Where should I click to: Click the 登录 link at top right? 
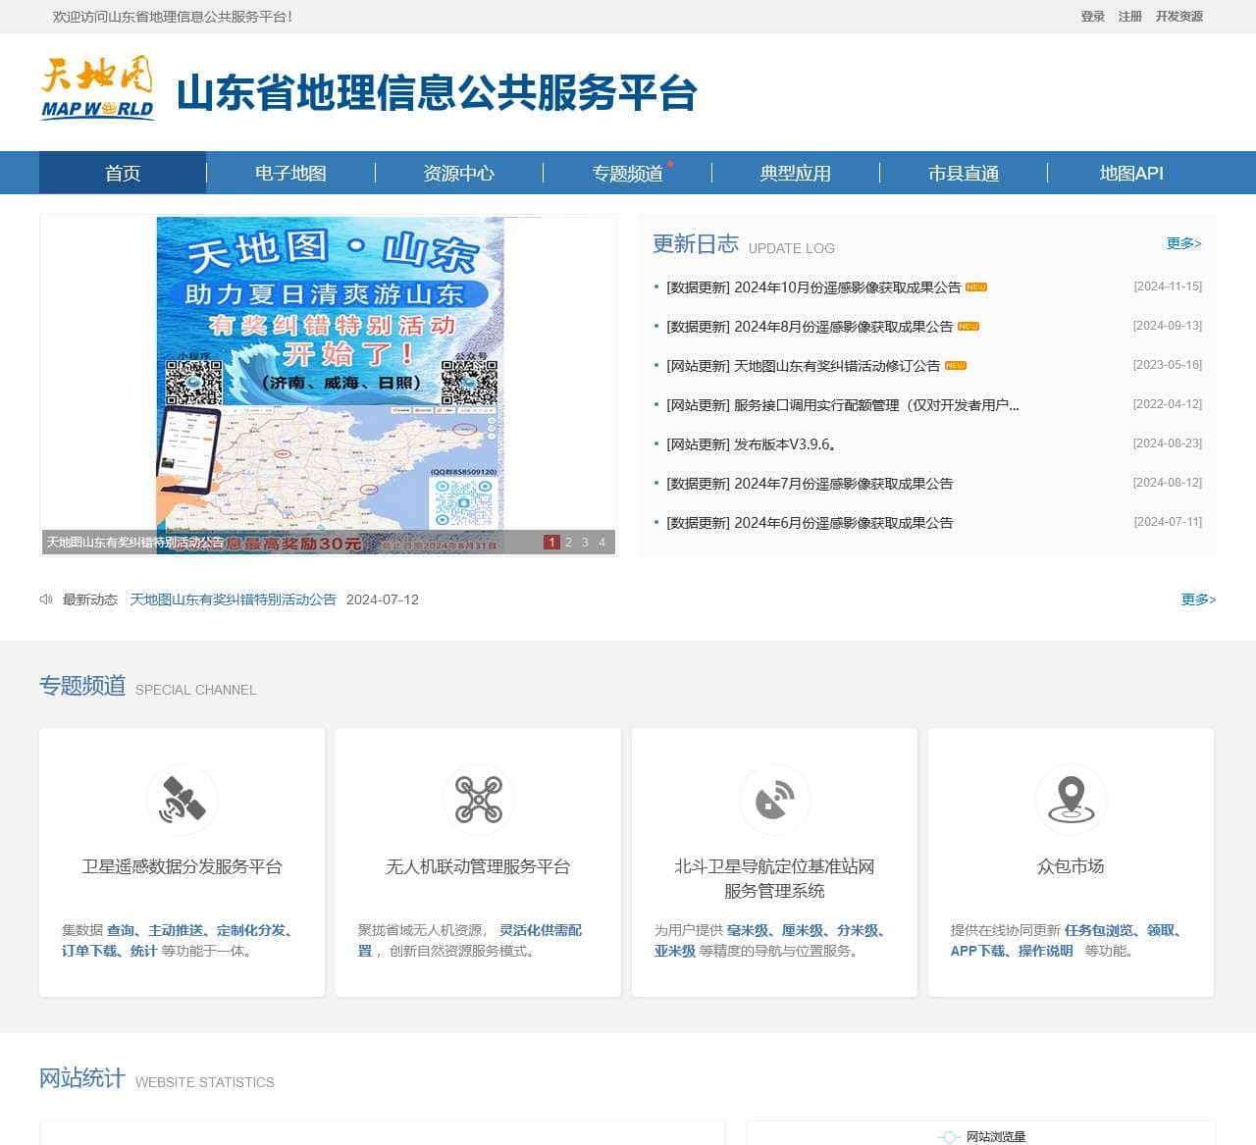tap(1091, 16)
